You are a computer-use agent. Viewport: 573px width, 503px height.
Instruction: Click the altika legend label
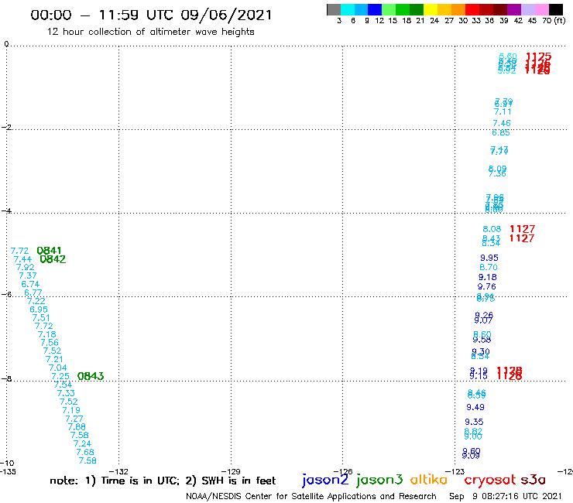click(x=428, y=480)
